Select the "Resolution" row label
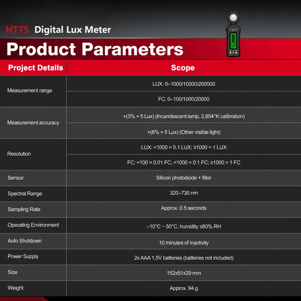301x301 pixels. point(19,154)
